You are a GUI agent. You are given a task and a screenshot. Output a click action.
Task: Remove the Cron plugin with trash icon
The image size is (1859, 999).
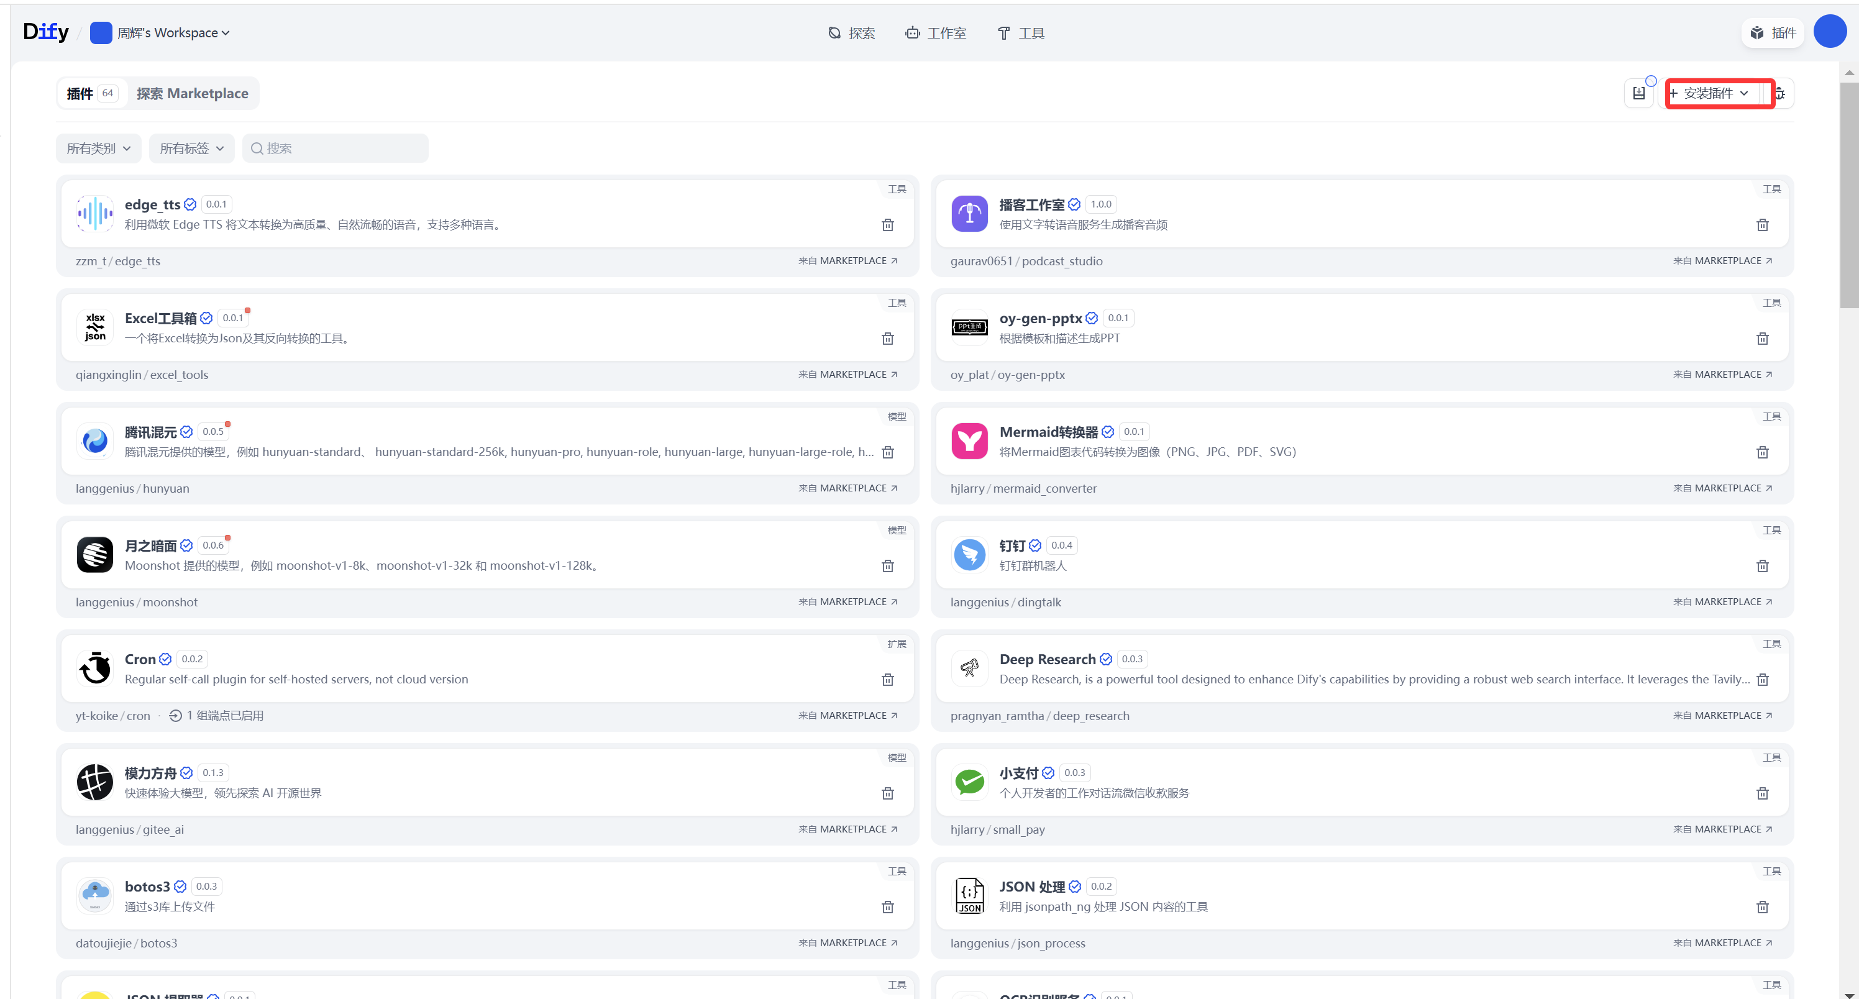coord(888,679)
